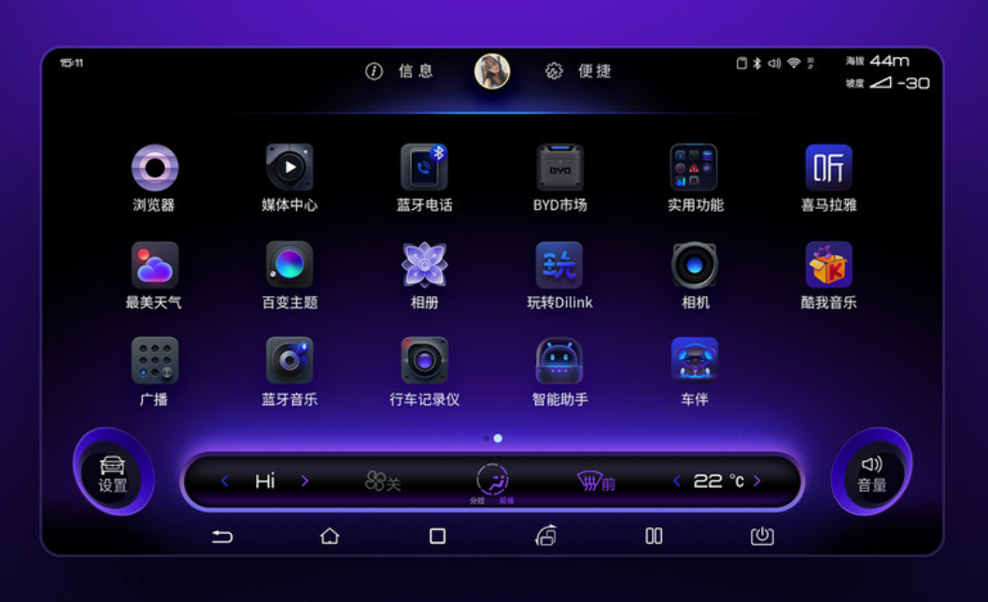This screenshot has height=602, width=988.
Task: Open the 便捷 shortcuts tab
Action: coord(578,71)
